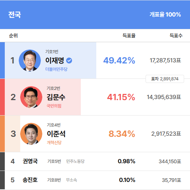Click the blue verified checkmark beside 이재명
This screenshot has width=190, height=190.
coord(69,61)
